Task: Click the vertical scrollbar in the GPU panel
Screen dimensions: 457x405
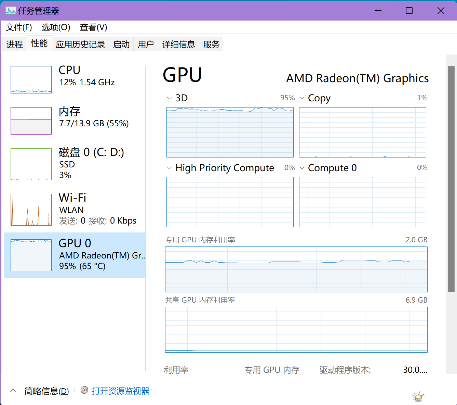Action: click(451, 178)
